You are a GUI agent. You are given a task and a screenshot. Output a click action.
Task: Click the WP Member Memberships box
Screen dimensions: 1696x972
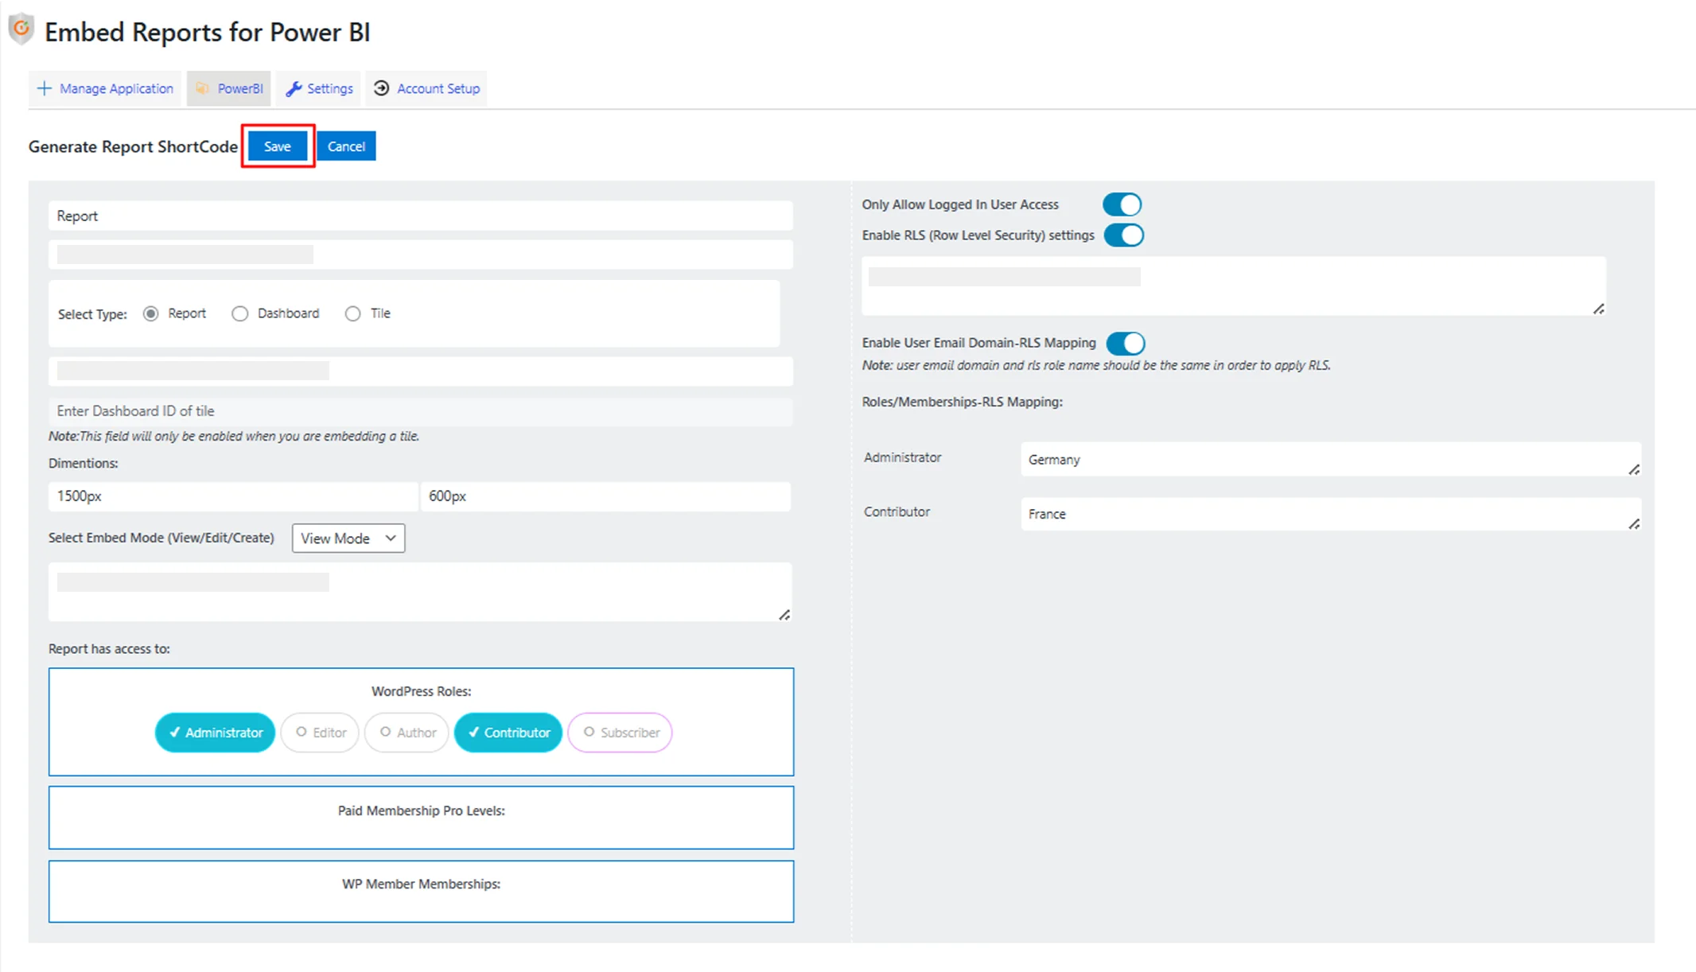(421, 892)
